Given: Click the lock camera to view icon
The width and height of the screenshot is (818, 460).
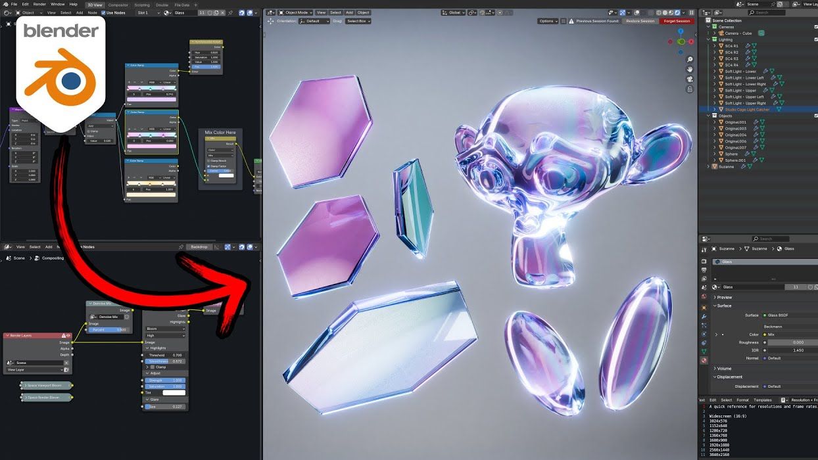Looking at the screenshot, I should (x=690, y=89).
